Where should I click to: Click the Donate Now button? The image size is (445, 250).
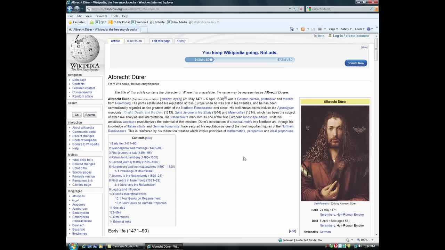coord(356,63)
